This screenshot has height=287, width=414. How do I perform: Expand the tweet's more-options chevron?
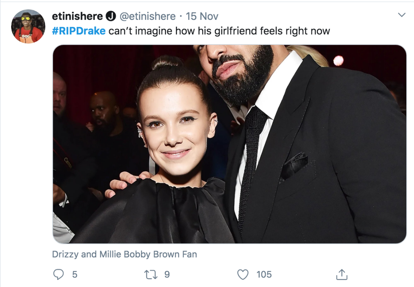(x=401, y=15)
